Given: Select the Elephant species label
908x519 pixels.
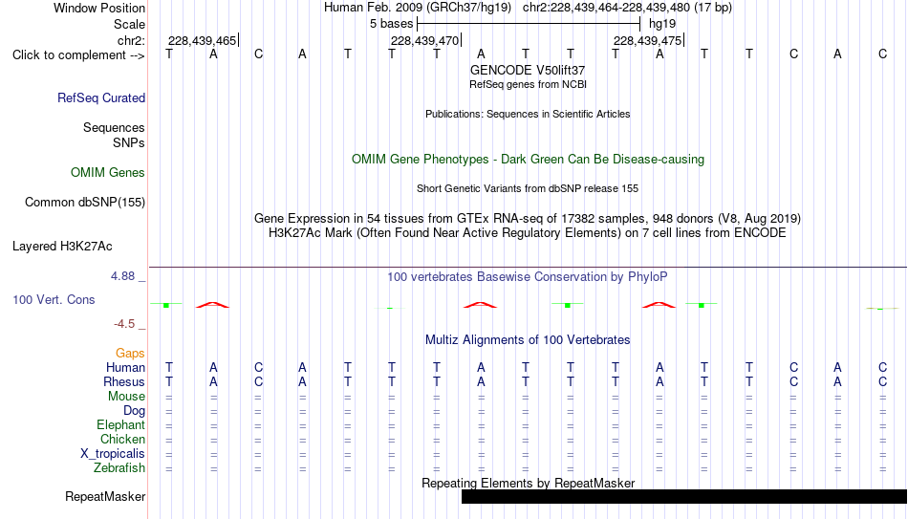Looking at the screenshot, I should tap(120, 425).
